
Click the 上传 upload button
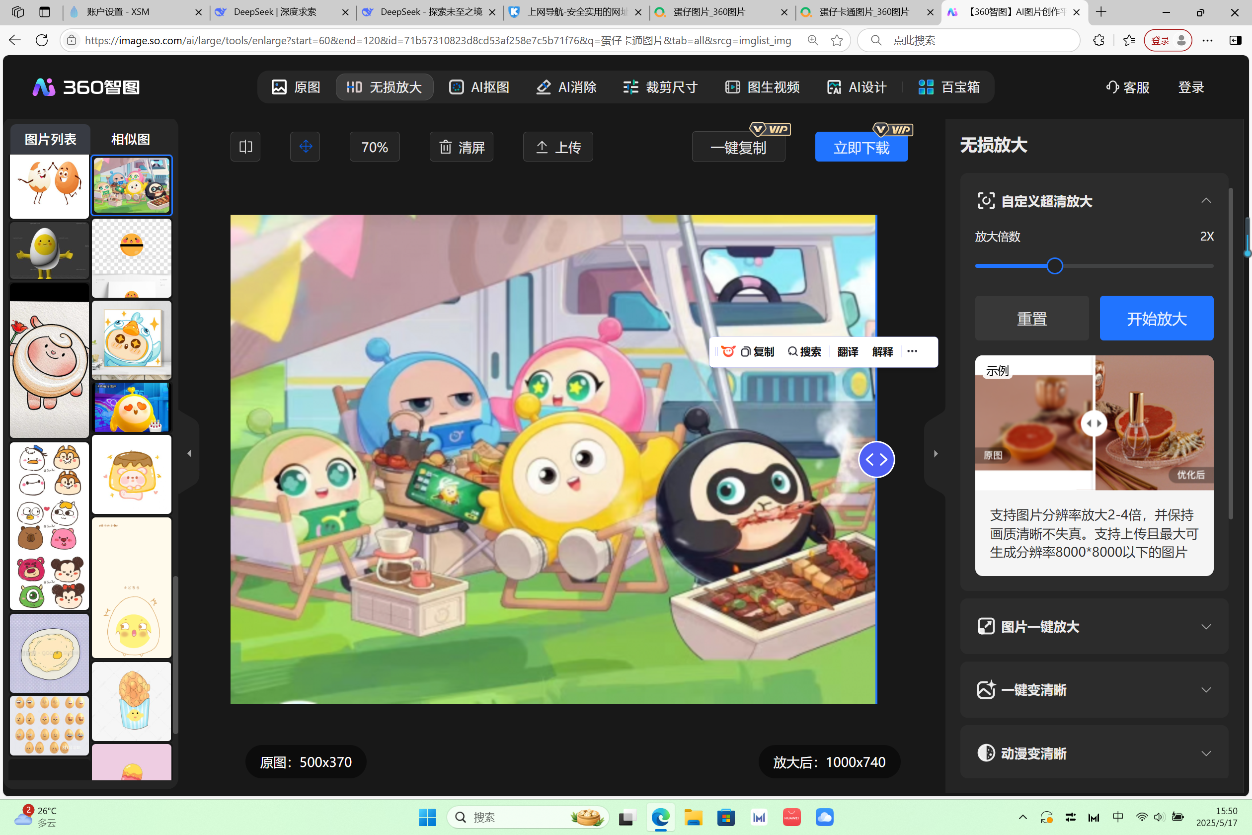[558, 147]
